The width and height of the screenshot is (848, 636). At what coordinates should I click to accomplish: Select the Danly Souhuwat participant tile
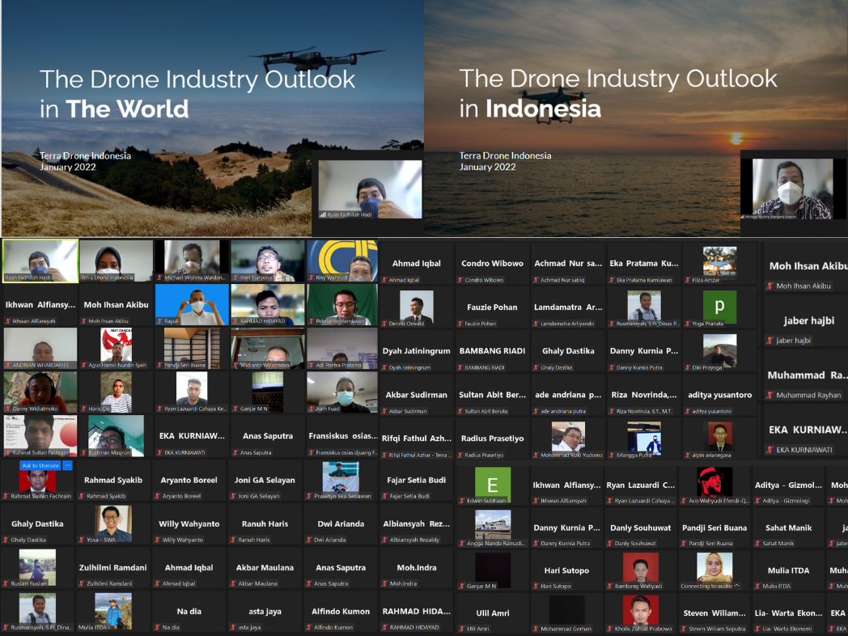tap(643, 532)
